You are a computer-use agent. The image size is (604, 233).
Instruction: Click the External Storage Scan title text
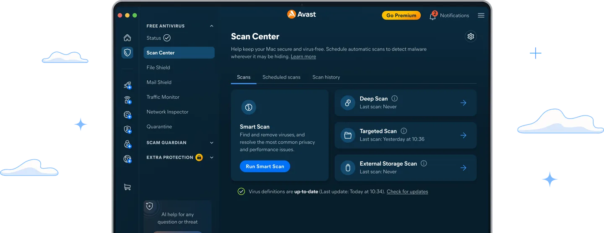[388, 164]
